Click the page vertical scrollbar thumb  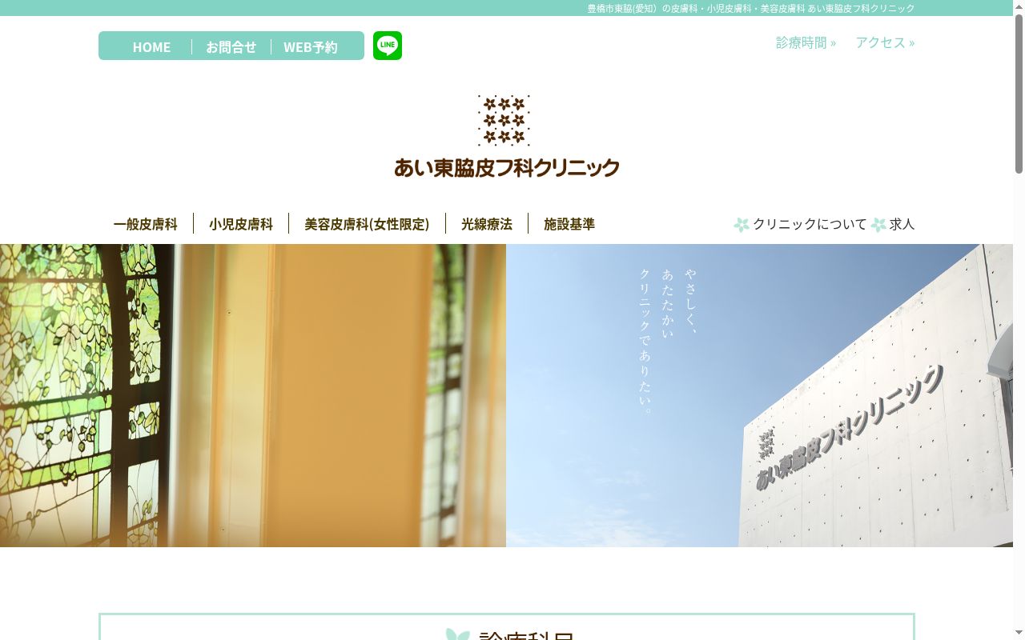[x=1019, y=94]
